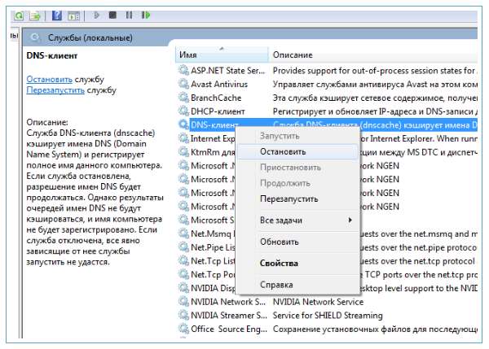Click the green Refresh toolbar icon
Screen dimensions: 489x349
(19, 15)
